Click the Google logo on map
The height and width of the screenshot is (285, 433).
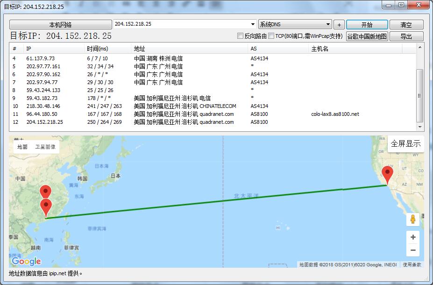(x=27, y=261)
